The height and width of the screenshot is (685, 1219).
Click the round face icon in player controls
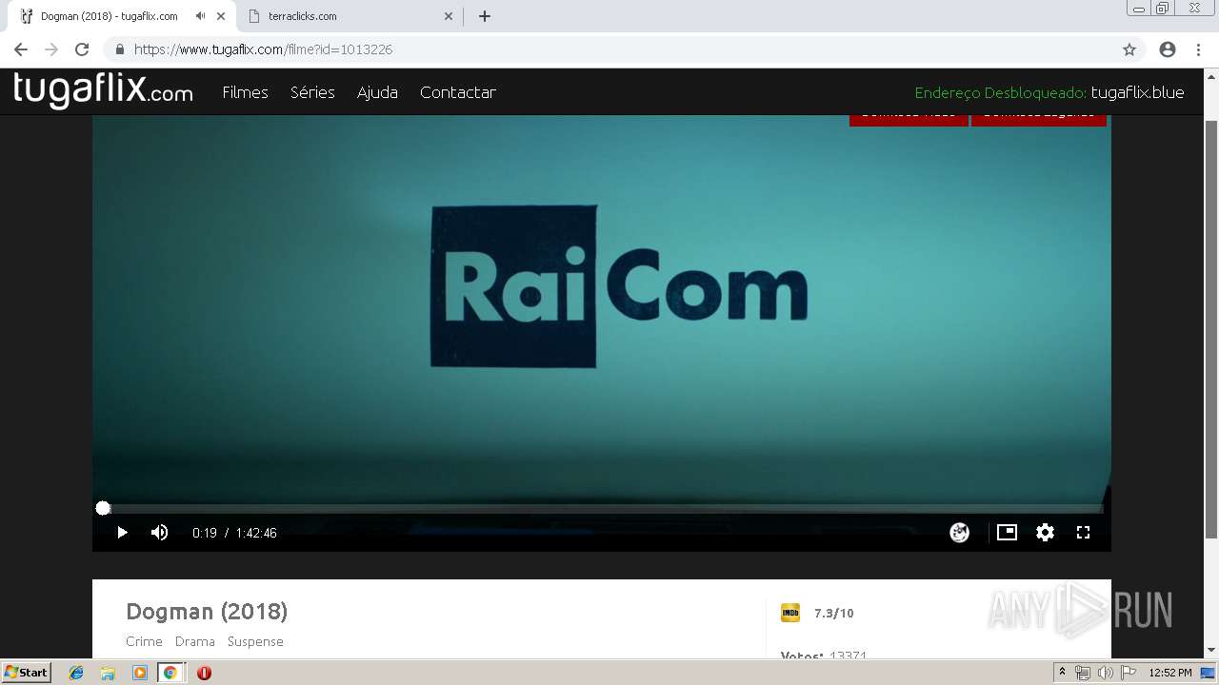(x=960, y=533)
